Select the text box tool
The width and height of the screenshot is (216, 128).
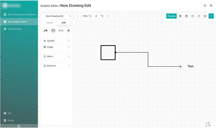pos(53,31)
